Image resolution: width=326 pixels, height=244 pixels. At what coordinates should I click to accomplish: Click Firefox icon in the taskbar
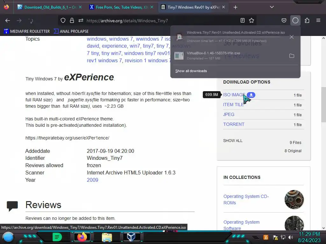[x=82, y=237]
